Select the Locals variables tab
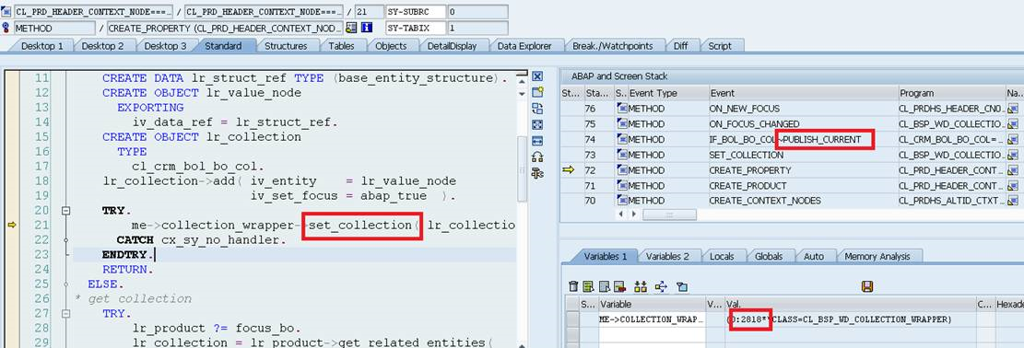 coord(722,257)
